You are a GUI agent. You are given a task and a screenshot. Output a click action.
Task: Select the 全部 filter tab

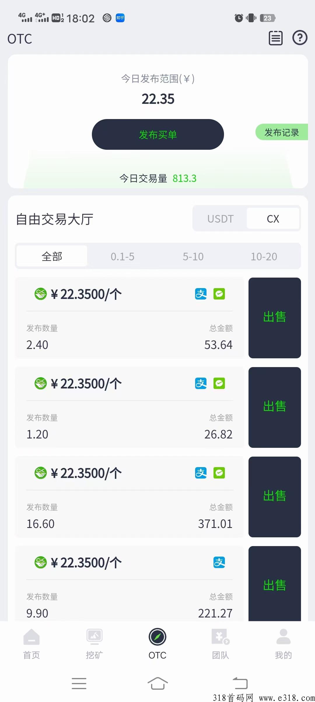pos(52,256)
